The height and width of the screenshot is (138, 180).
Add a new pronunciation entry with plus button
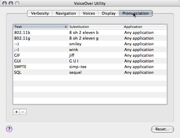click(17, 112)
